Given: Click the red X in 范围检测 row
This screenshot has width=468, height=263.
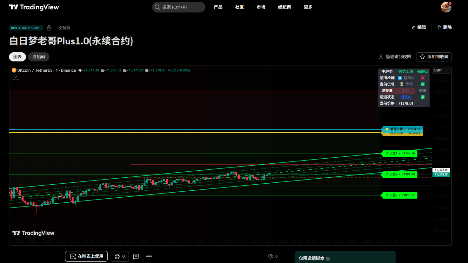Looking at the screenshot, I should coord(423,78).
